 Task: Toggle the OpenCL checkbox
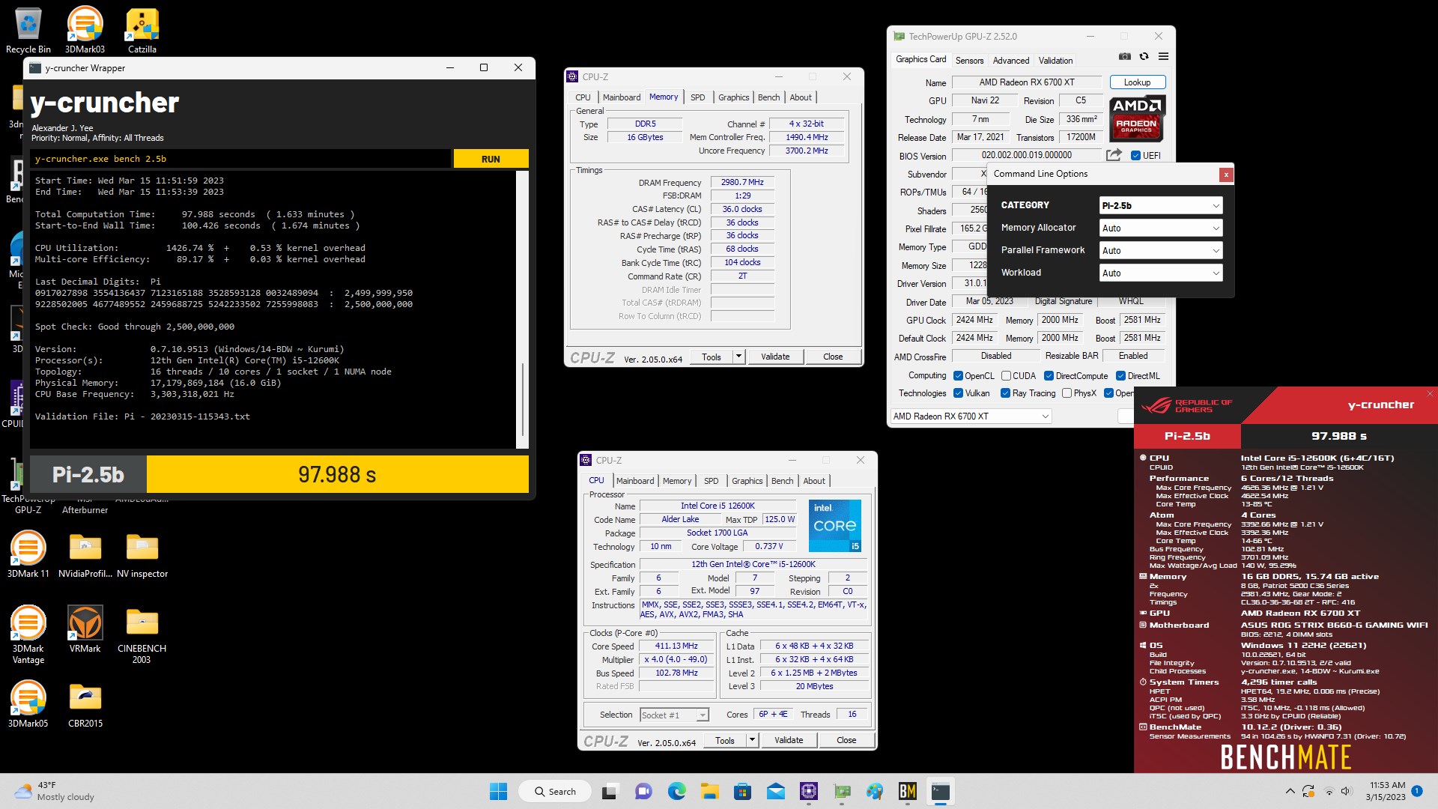point(958,376)
